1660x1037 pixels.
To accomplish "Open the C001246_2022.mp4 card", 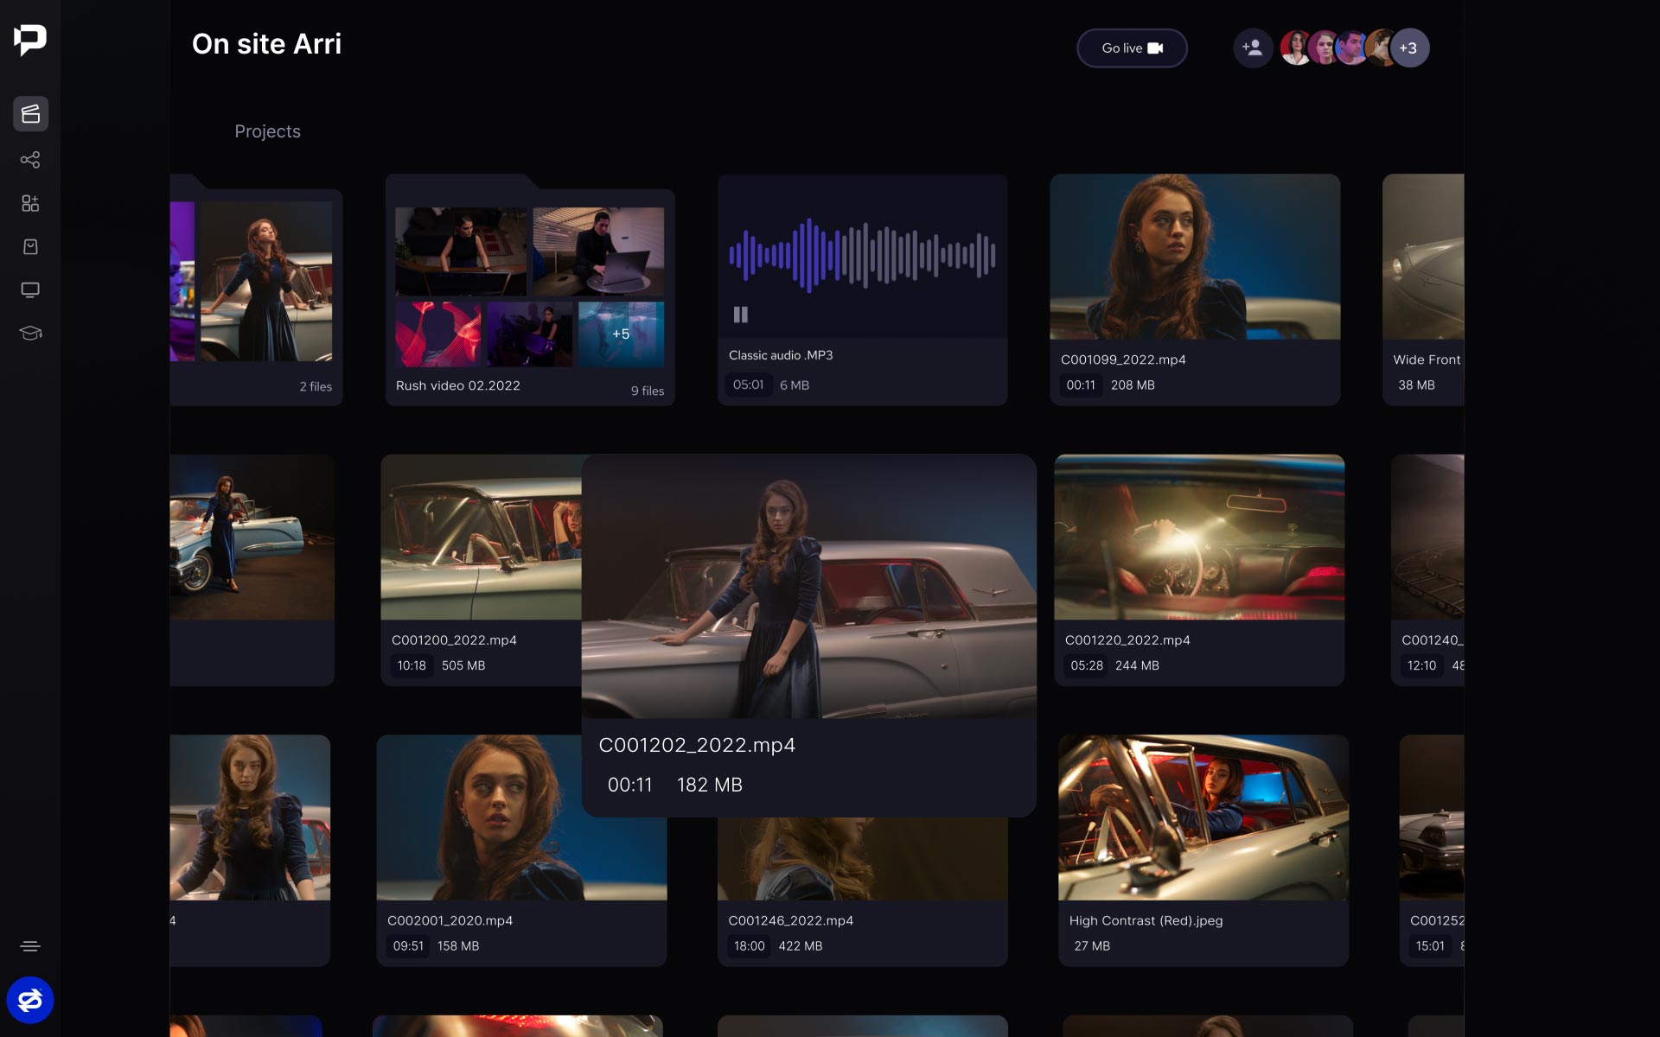I will (x=863, y=892).
